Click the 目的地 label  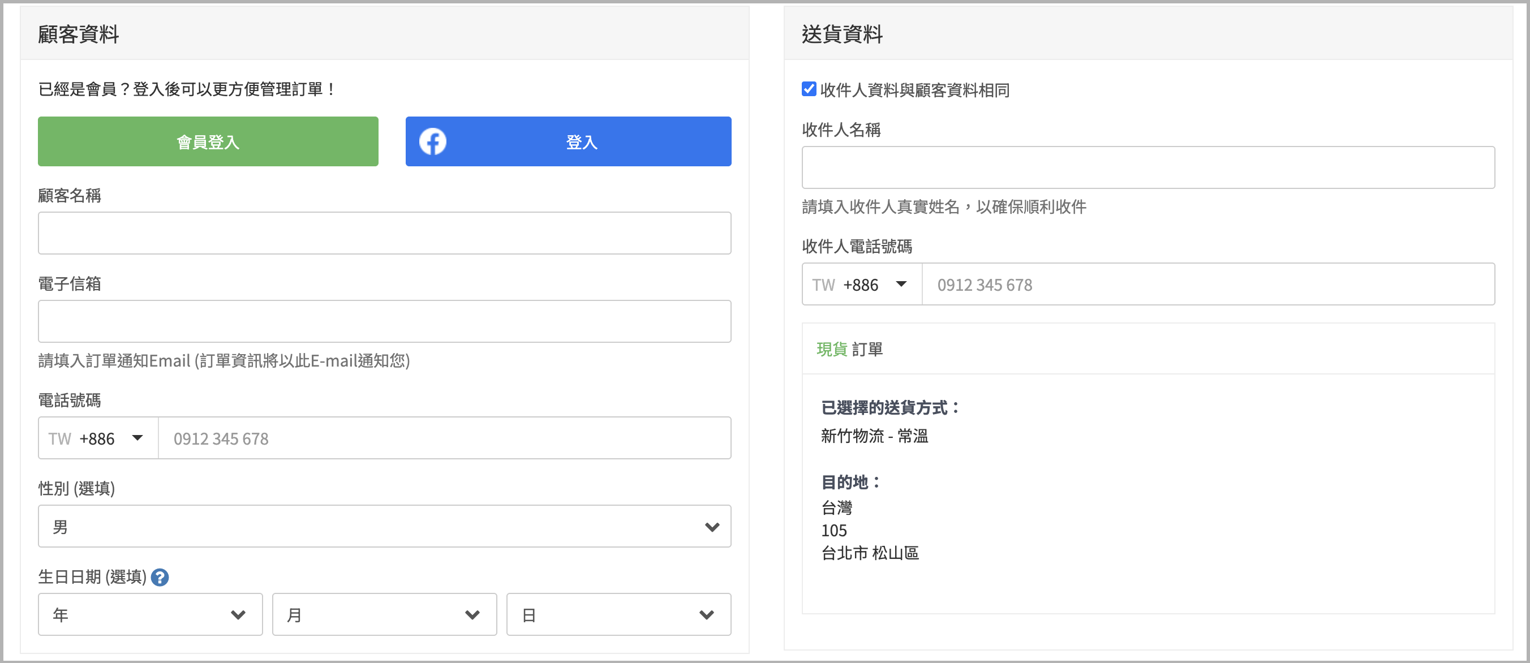click(850, 482)
